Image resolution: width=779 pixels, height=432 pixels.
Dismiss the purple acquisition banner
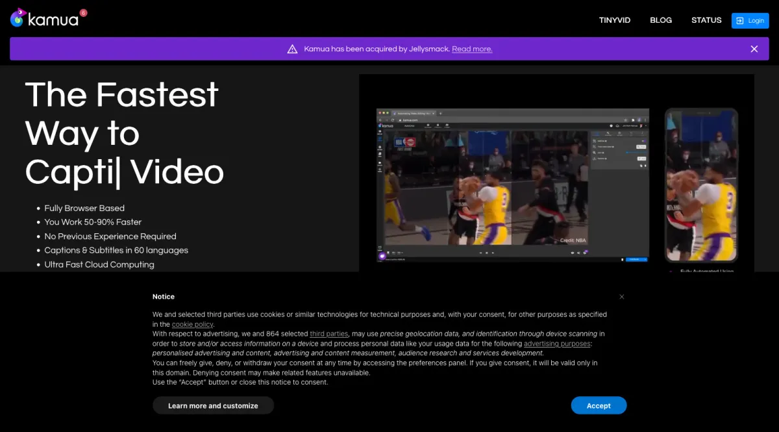click(x=754, y=49)
